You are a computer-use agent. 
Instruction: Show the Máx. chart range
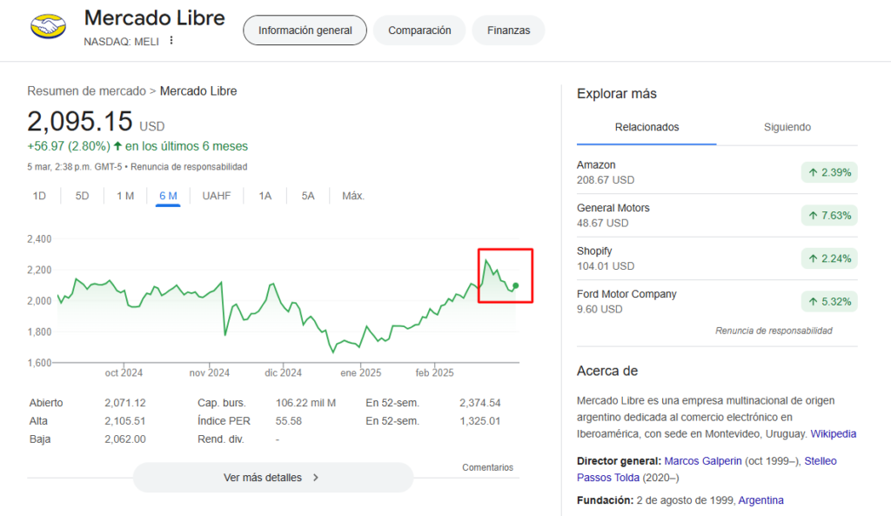coord(353,196)
